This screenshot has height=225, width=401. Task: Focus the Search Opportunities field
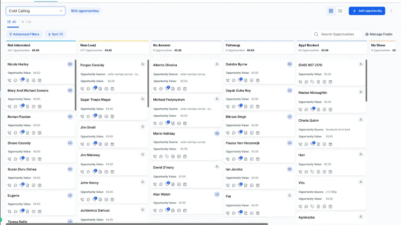coord(336,34)
